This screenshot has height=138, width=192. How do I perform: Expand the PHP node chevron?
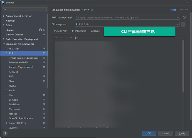[x=7, y=53]
